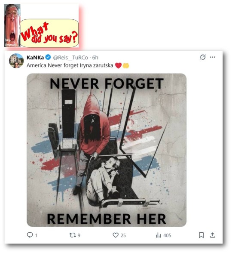Click the Grok slashed circle icon
This screenshot has width=232, height=253.
tap(203, 57)
